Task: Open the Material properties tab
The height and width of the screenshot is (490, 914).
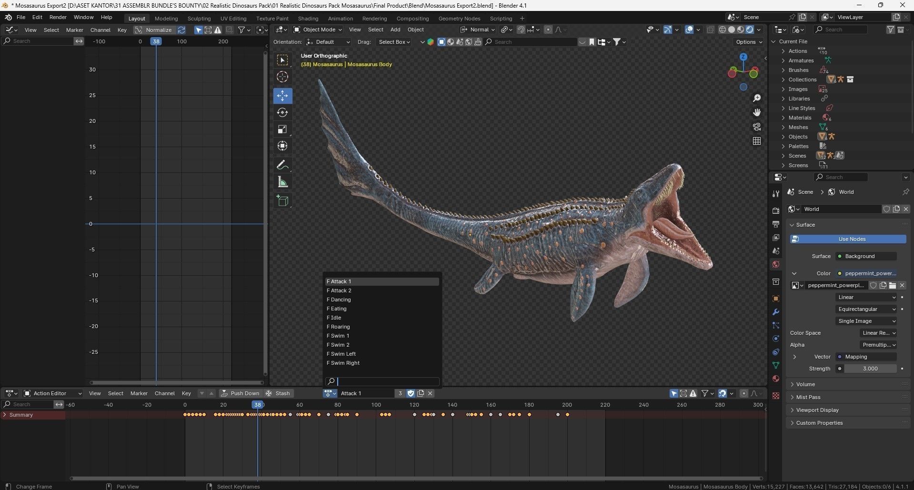Action: click(776, 379)
